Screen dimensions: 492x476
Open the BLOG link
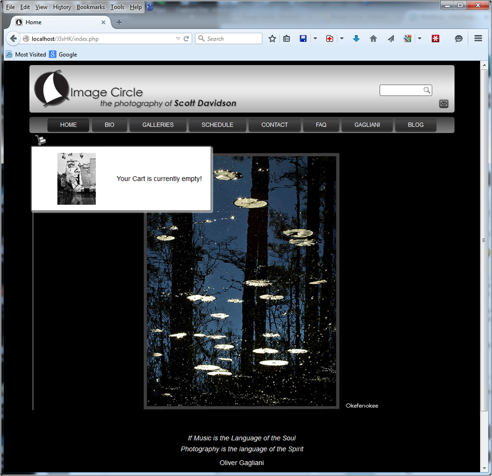pyautogui.click(x=416, y=125)
